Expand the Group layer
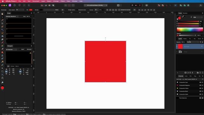The height and width of the screenshot is (115, 204). pyautogui.click(x=177, y=52)
